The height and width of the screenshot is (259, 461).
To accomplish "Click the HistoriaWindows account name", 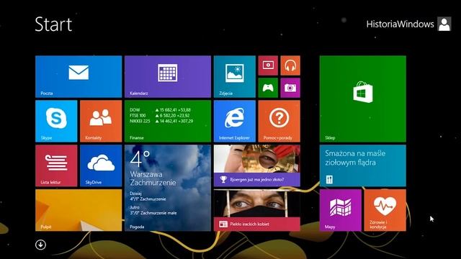I will point(400,24).
